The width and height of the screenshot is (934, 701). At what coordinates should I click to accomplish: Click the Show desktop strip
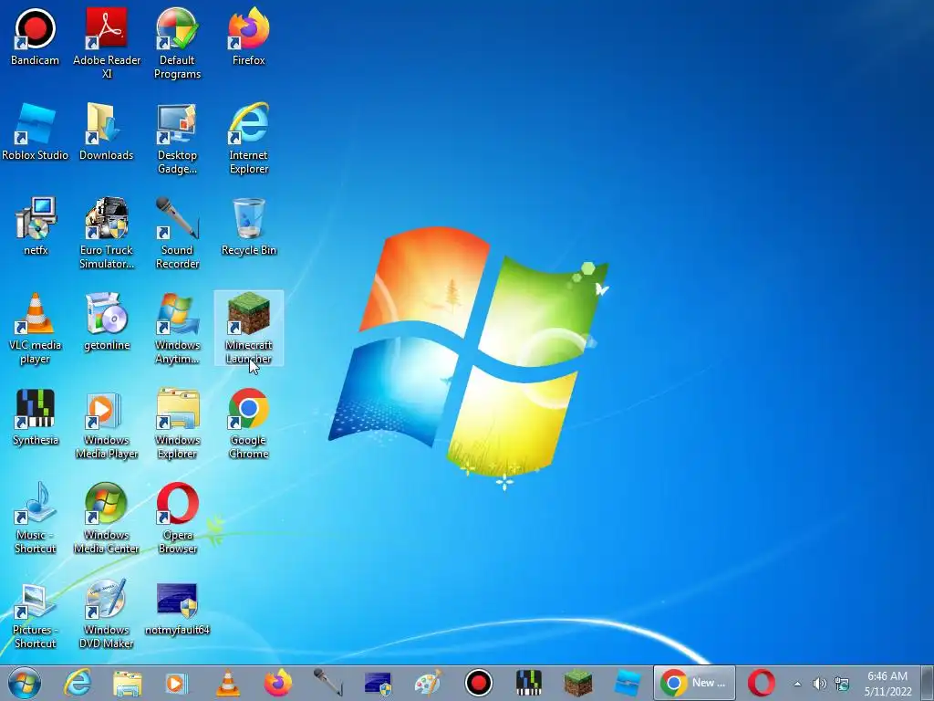pyautogui.click(x=928, y=684)
